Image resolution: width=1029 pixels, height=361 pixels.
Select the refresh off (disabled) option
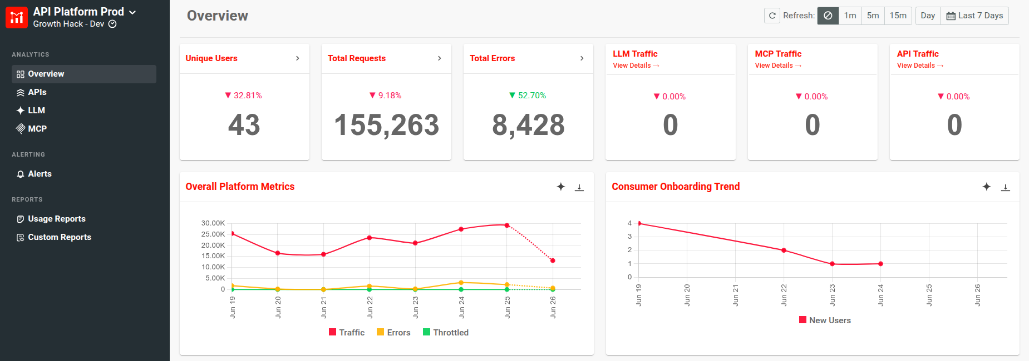click(828, 16)
